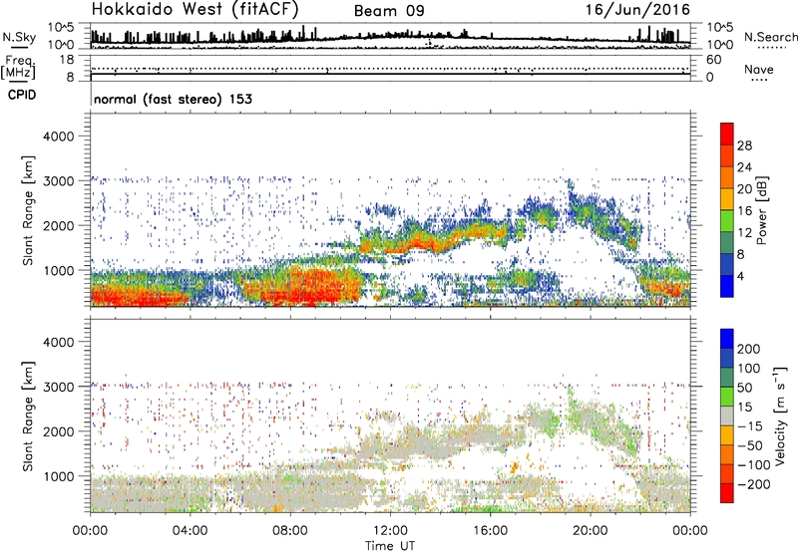Click the 'Power [dB]' colorbar title

(x=762, y=210)
